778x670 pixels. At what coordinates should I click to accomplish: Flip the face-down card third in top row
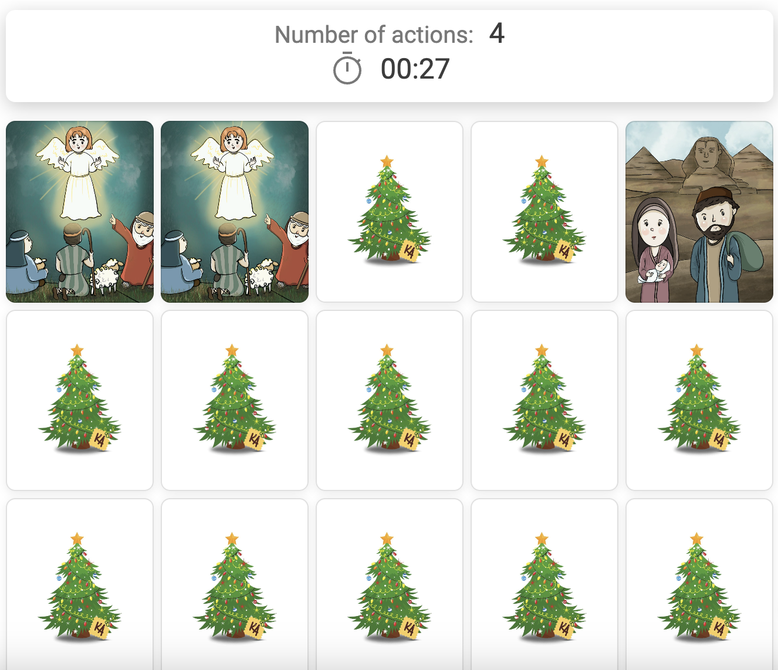pos(390,212)
